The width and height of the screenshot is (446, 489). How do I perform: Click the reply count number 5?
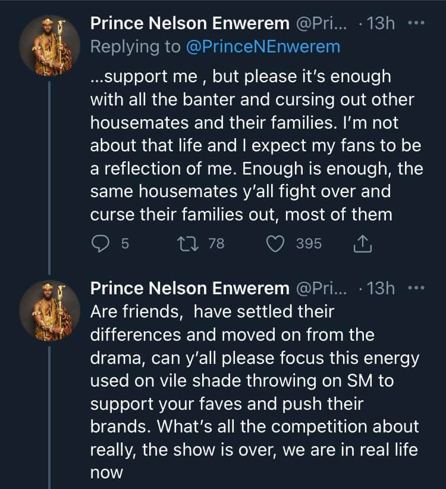(125, 243)
